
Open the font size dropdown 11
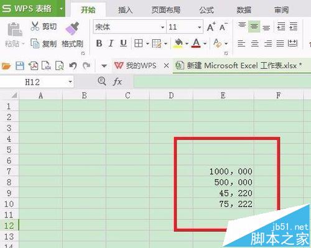tap(199, 27)
